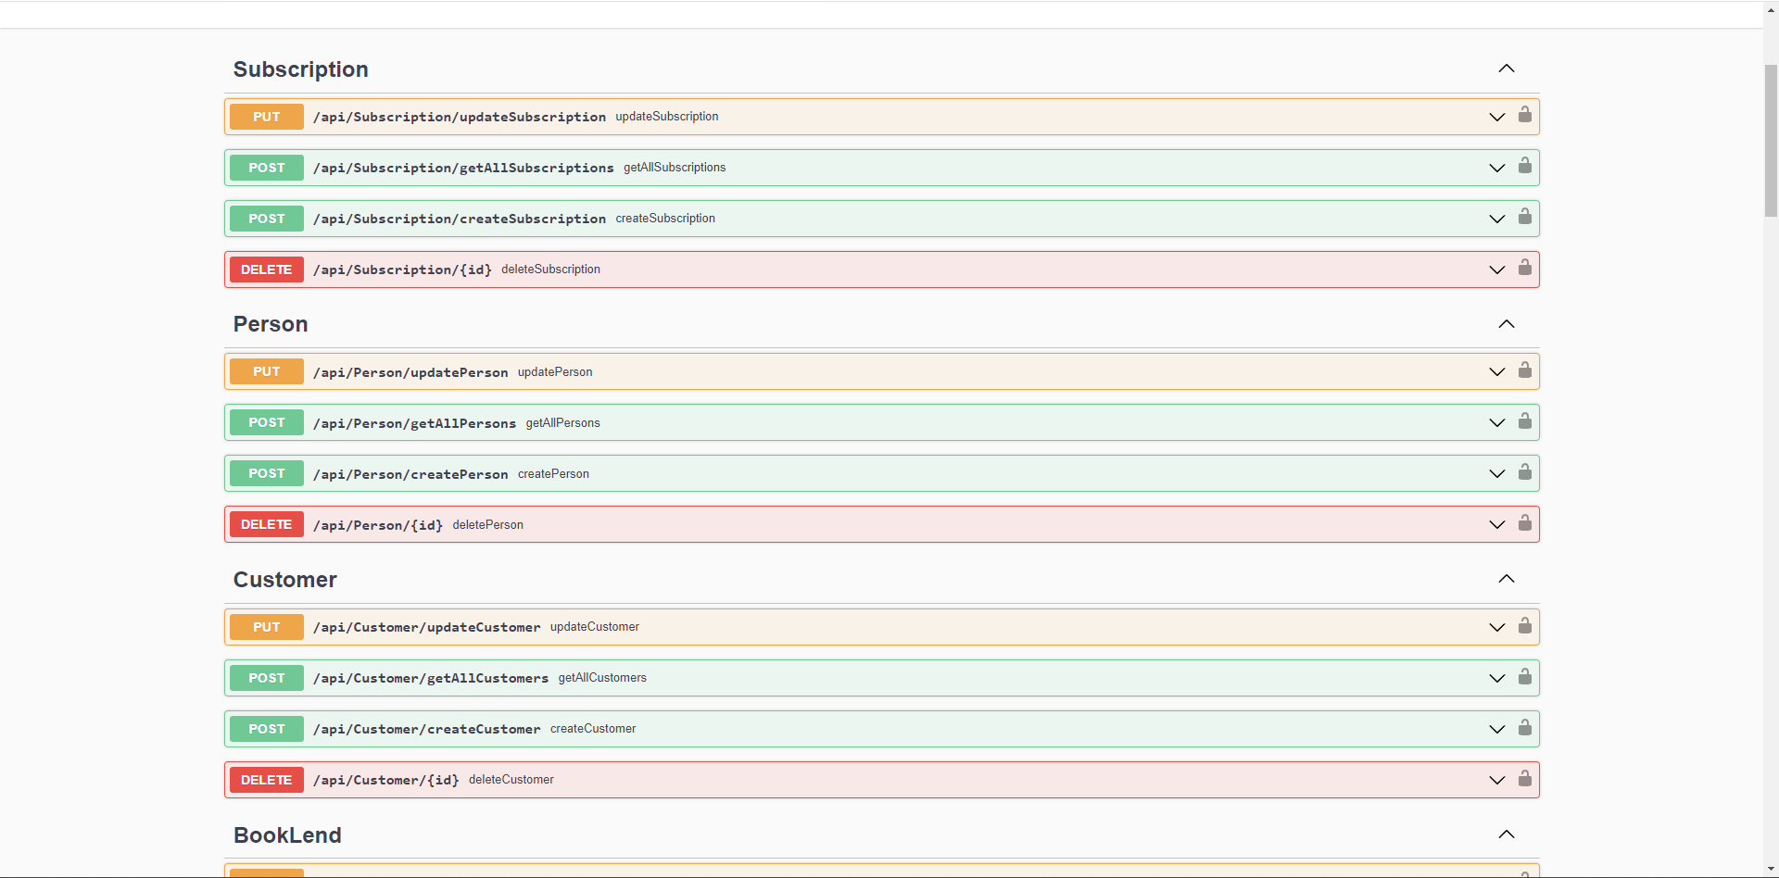Image resolution: width=1779 pixels, height=878 pixels.
Task: Expand getAllPersons endpoint with its chevron
Action: tap(1496, 423)
